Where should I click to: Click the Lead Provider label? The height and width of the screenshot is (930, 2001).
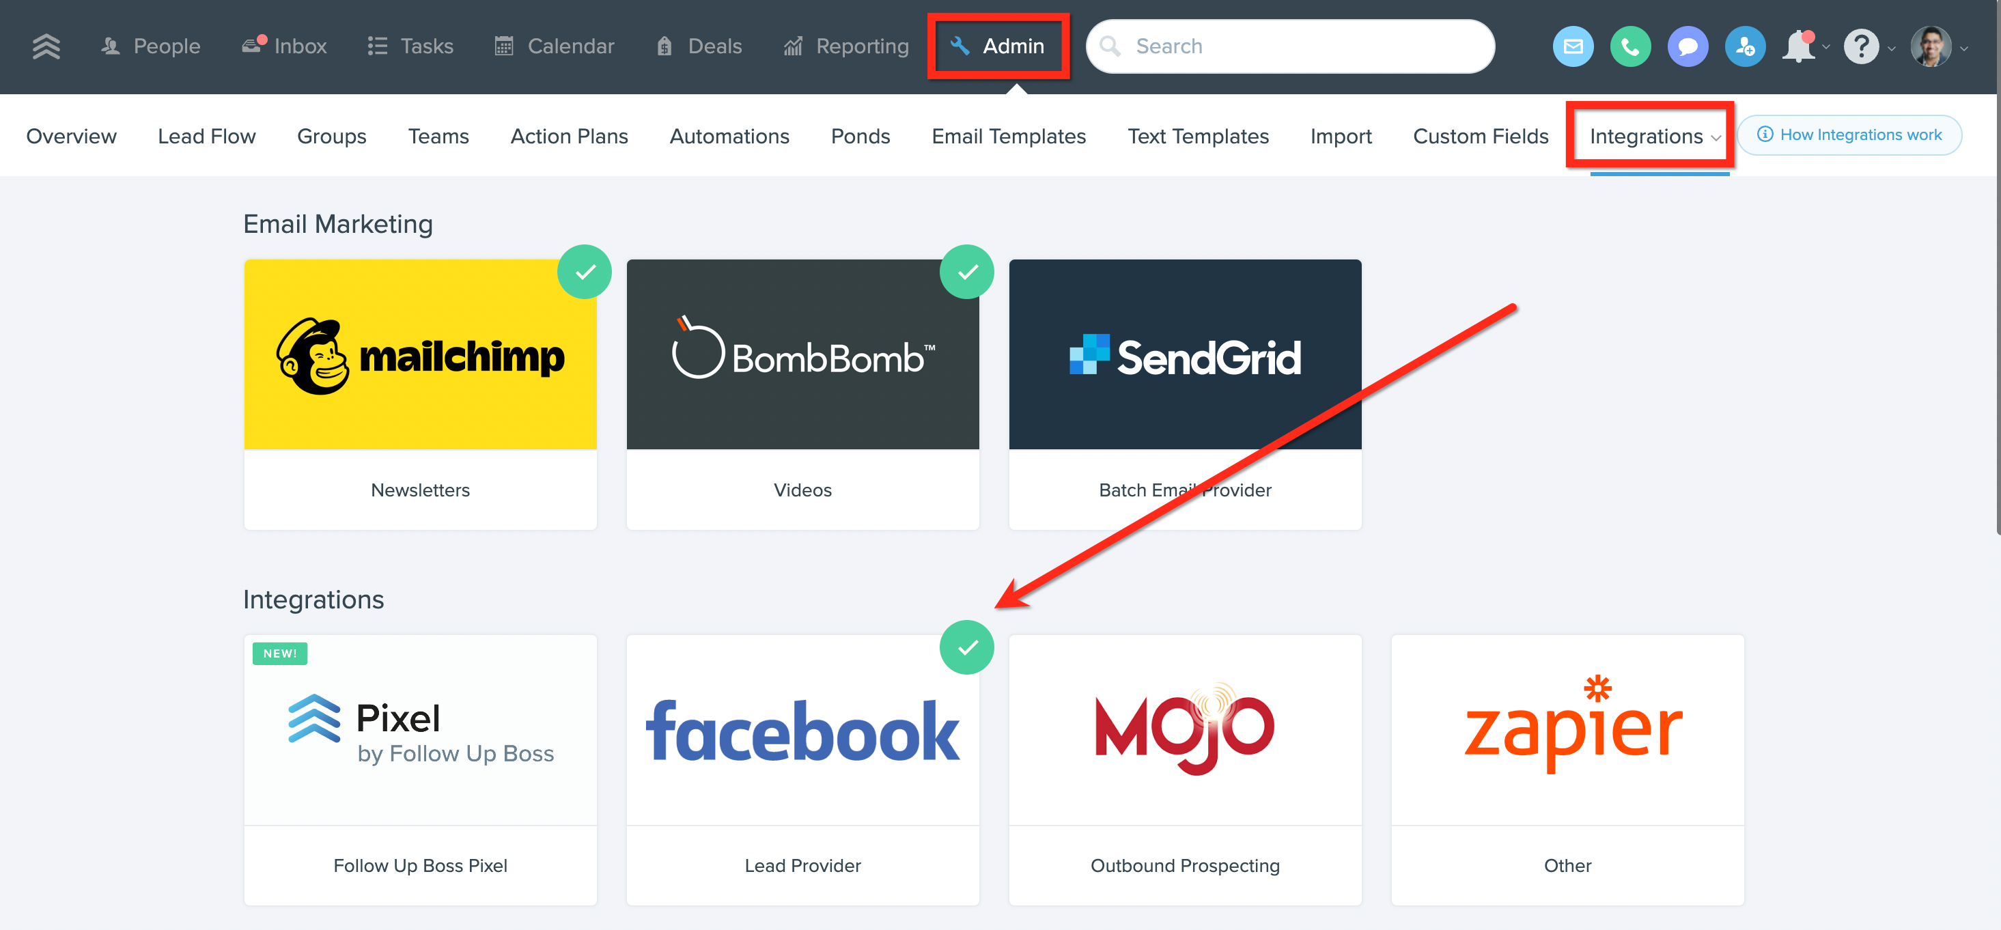coord(802,866)
